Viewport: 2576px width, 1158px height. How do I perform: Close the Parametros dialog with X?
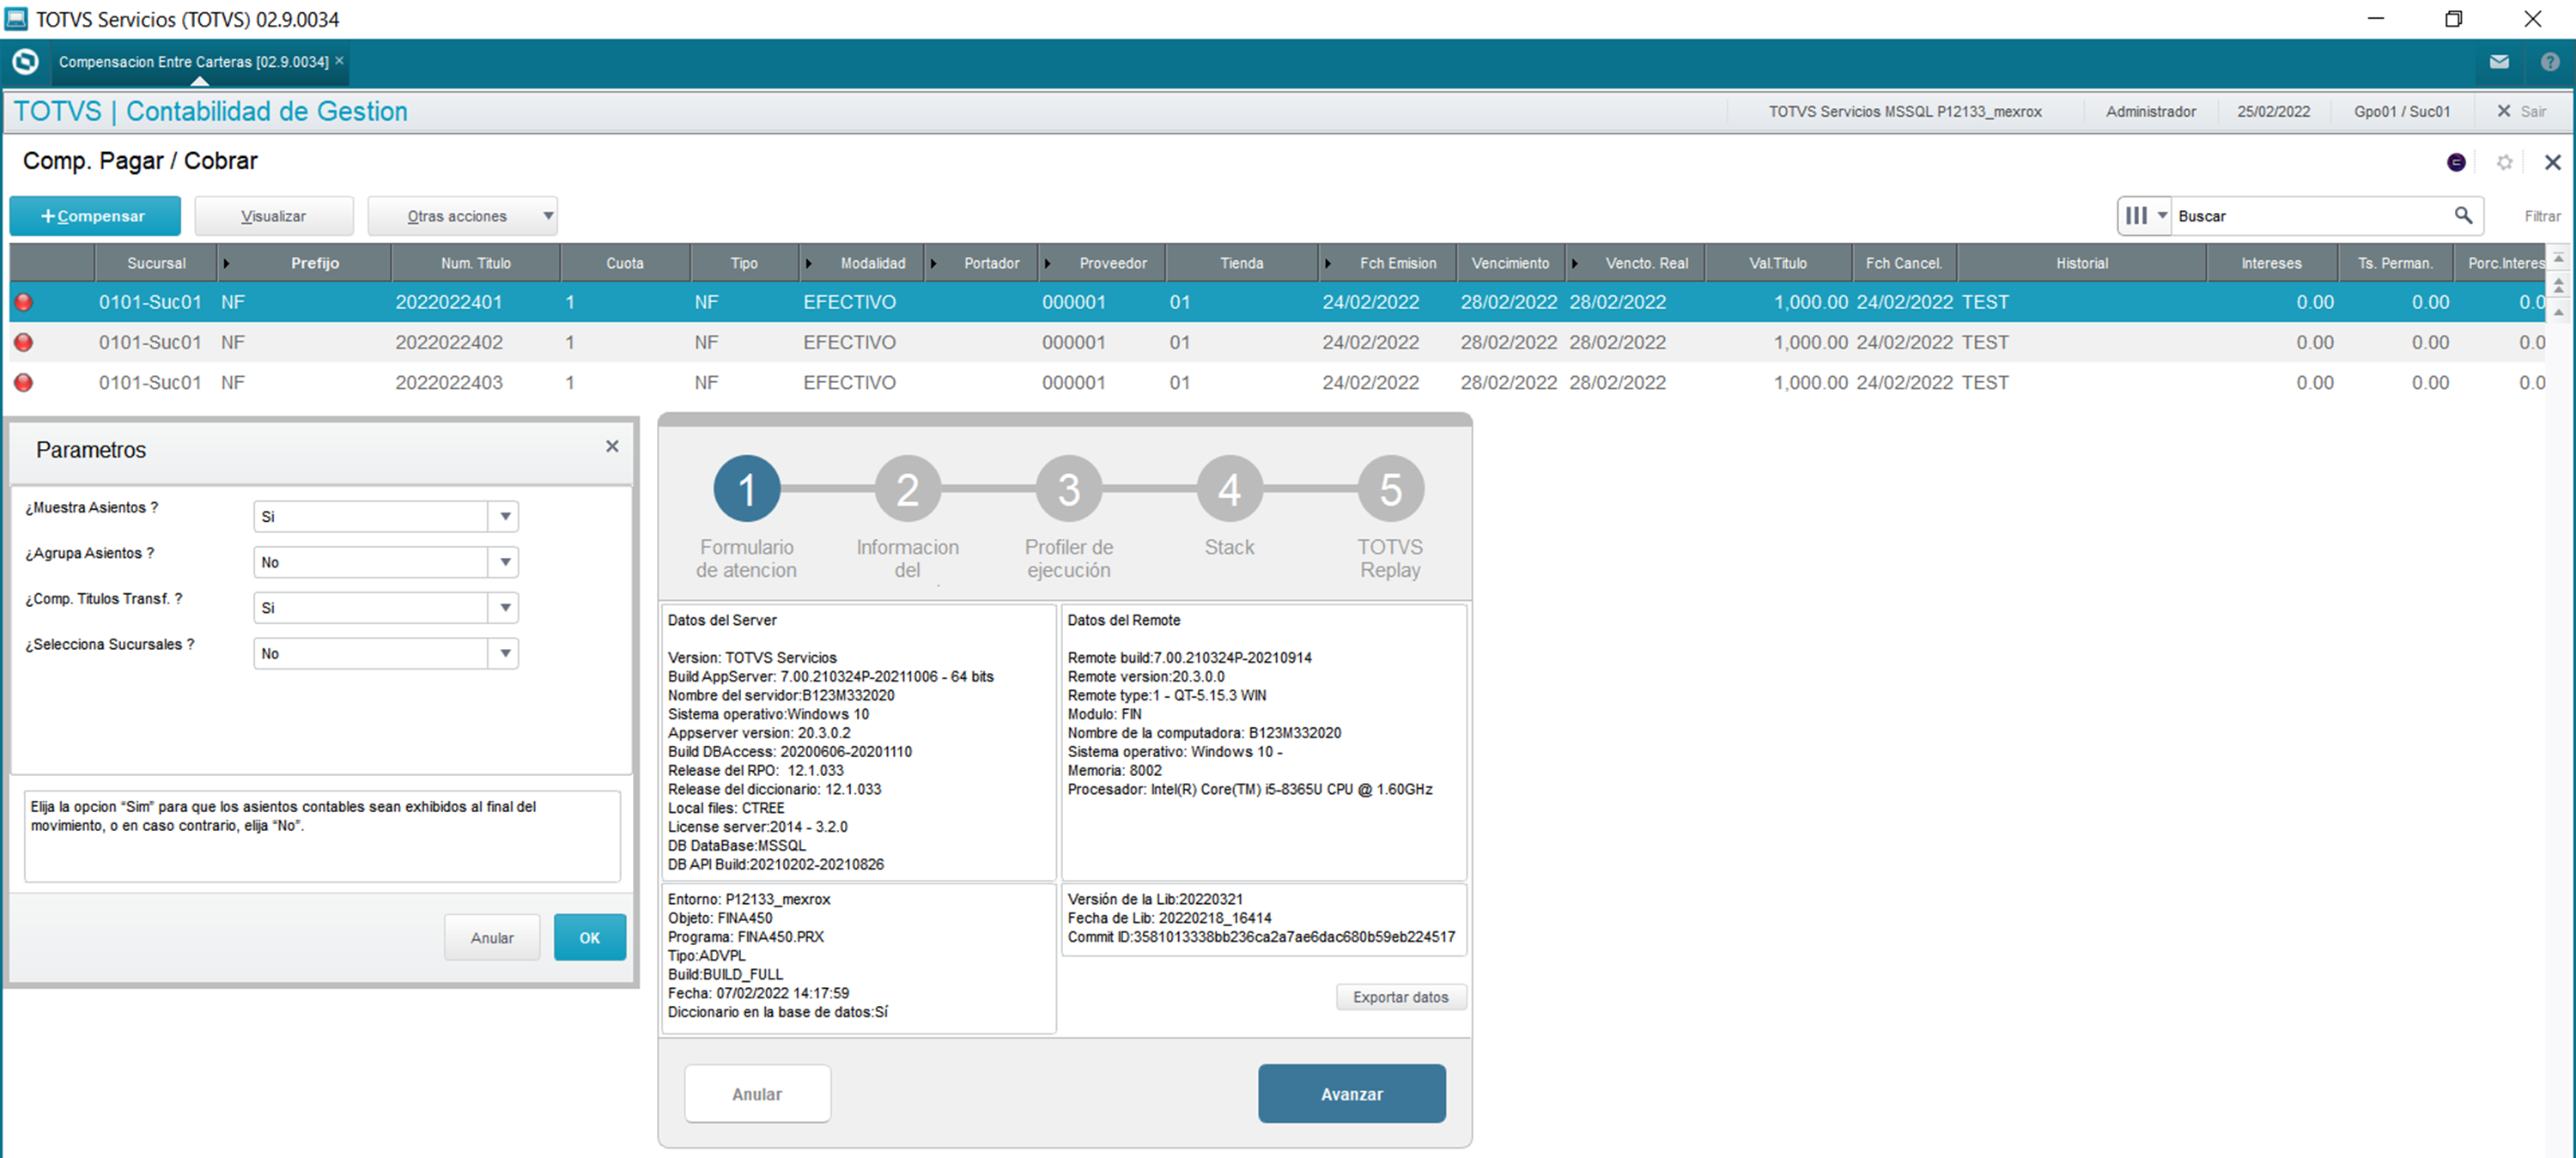coord(612,446)
